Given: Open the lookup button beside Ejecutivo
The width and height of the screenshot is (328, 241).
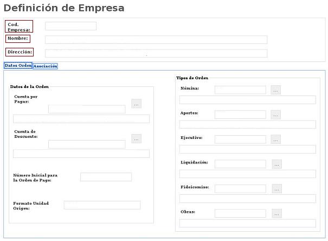Looking at the screenshot, I should coord(276,139).
